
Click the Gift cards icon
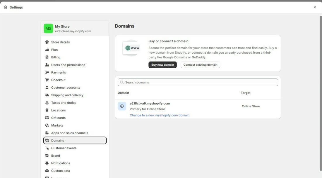pos(47,118)
